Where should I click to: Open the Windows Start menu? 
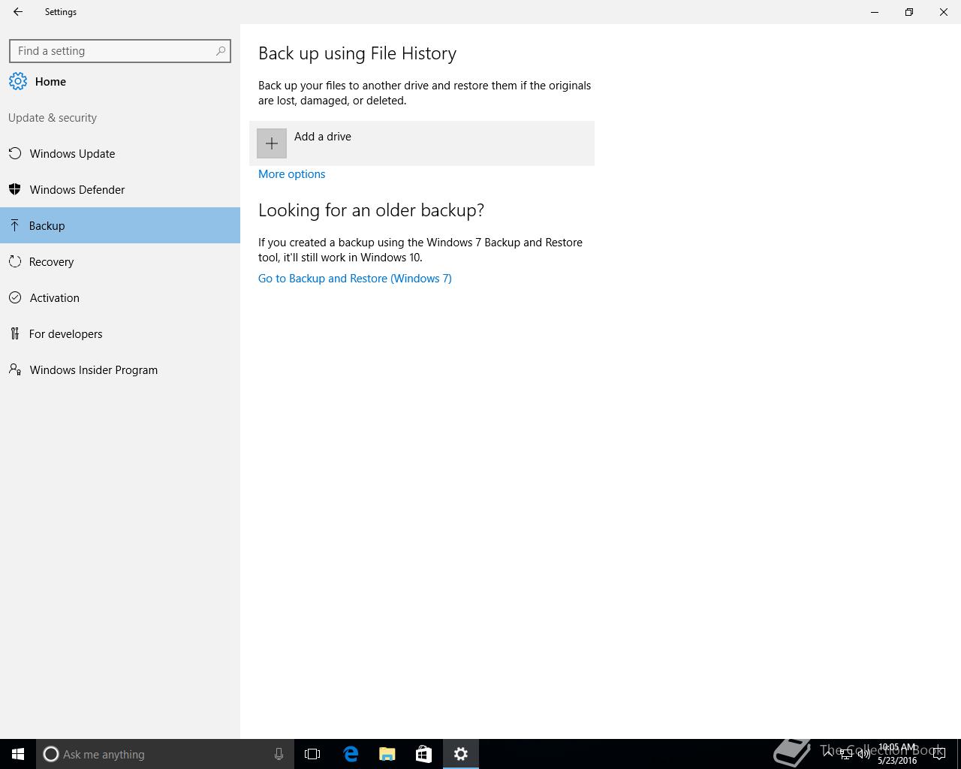point(18,754)
